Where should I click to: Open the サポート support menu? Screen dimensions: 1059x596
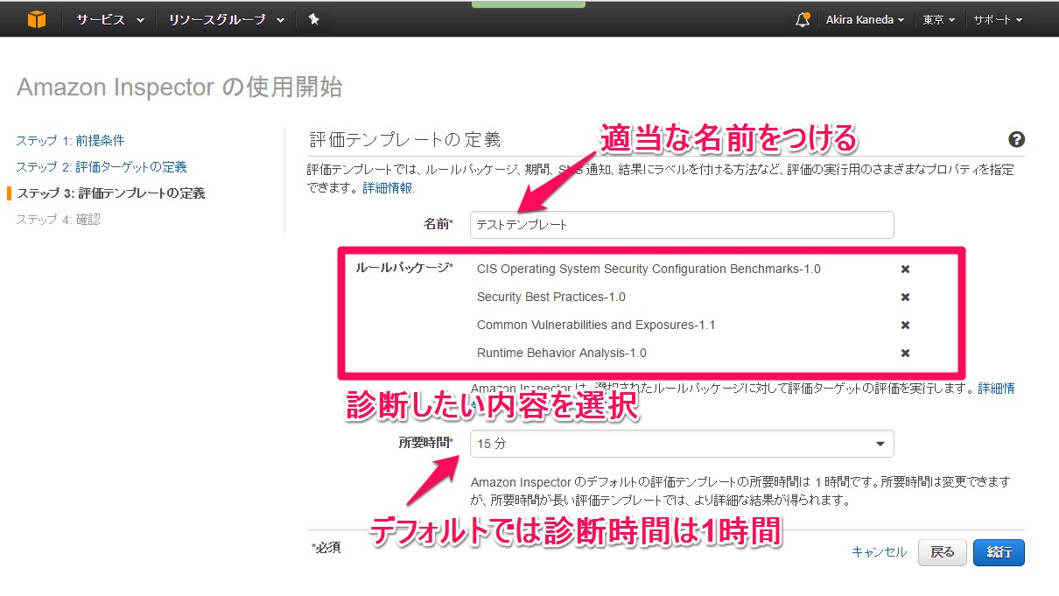997,19
